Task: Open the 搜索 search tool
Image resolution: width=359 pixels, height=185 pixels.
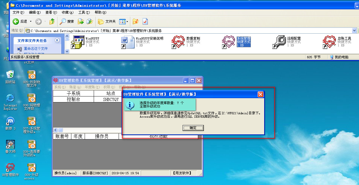Action: (x=67, y=21)
